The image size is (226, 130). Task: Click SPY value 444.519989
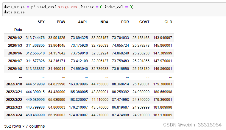pyautogui.click(x=35, y=84)
